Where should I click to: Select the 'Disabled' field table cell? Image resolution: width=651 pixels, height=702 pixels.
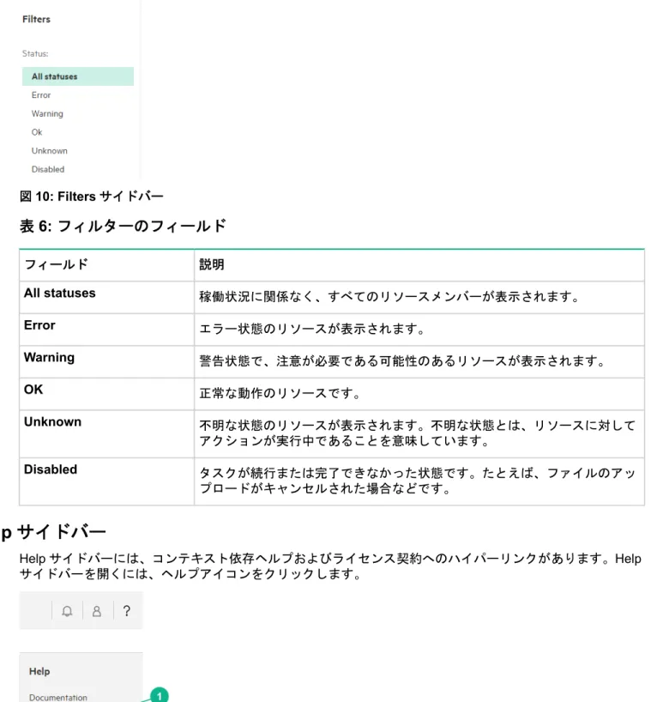106,481
